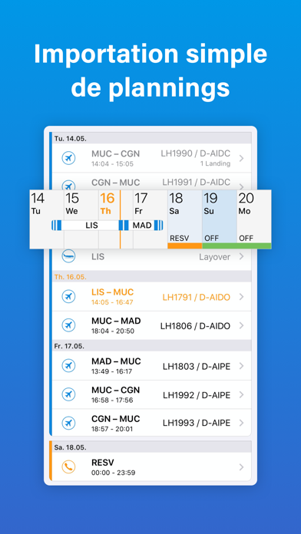Open the MUC – CGN 14:04 flight row
Viewport: 301px width, 534px height.
(x=152, y=158)
